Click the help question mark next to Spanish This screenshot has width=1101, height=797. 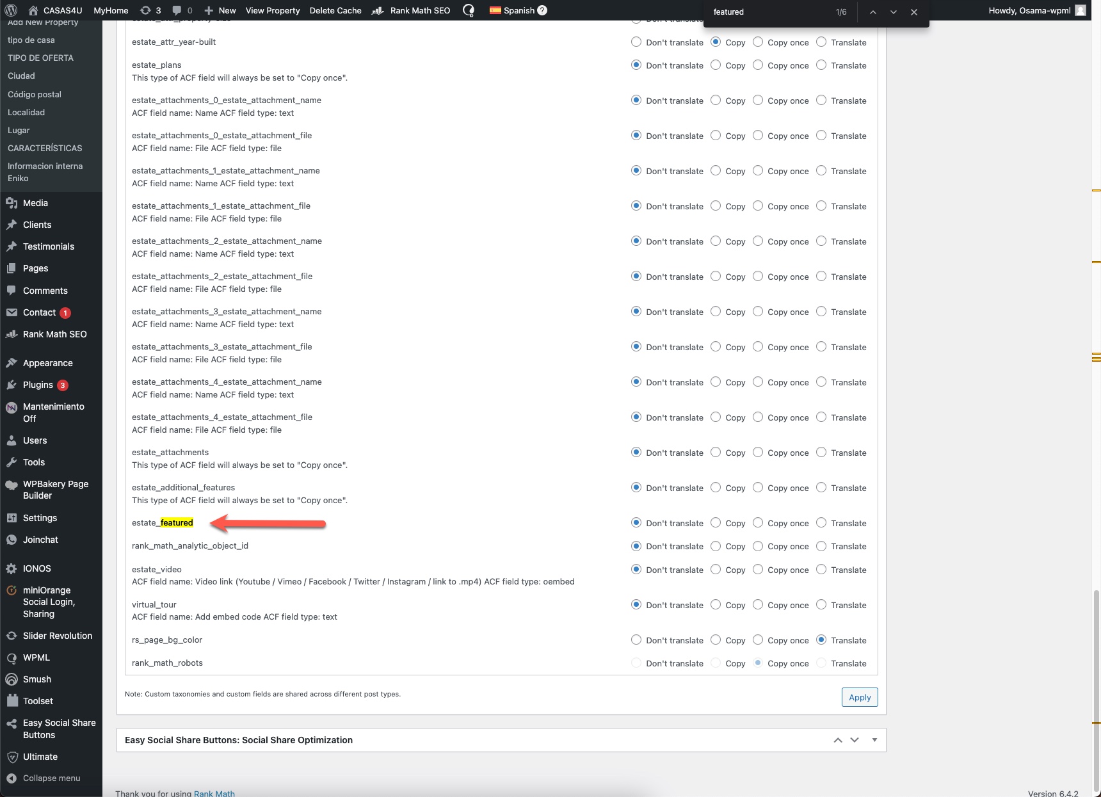coord(542,10)
